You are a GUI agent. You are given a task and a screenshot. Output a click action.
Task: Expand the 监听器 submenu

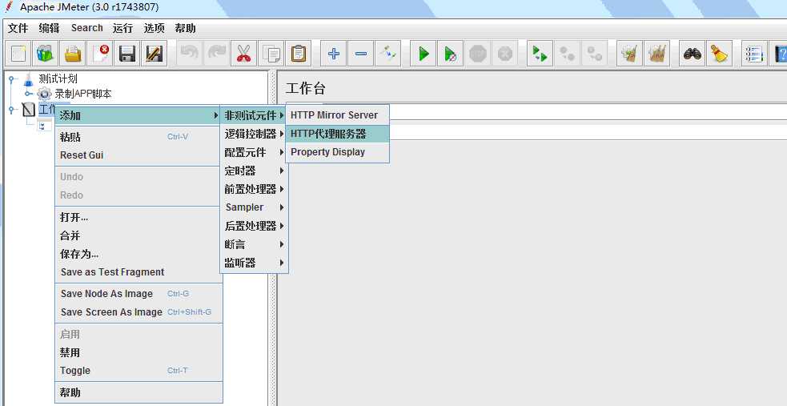pos(254,263)
